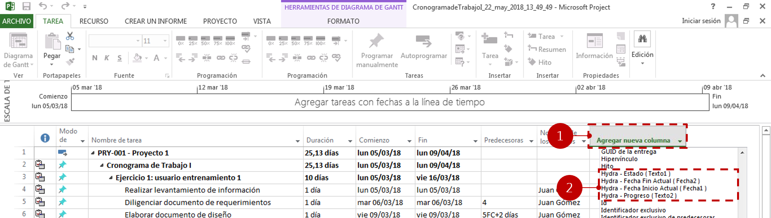Insert a Resumen summary task
This screenshot has width=771, height=218.
pyautogui.click(x=547, y=49)
